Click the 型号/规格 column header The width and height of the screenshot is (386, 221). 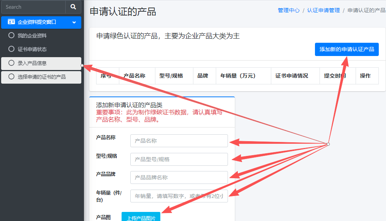[x=174, y=76]
